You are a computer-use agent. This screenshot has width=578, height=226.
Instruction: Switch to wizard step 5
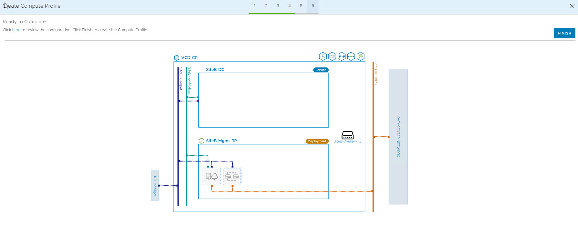301,6
